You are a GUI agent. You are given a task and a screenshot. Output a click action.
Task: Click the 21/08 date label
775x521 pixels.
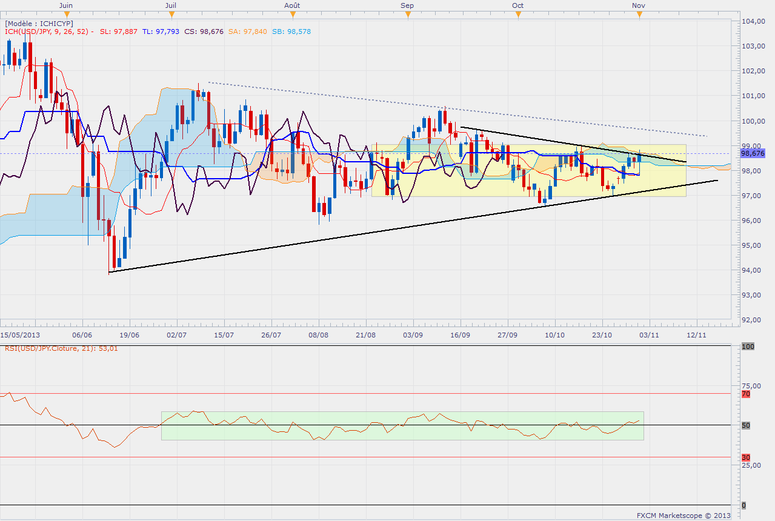coord(365,334)
